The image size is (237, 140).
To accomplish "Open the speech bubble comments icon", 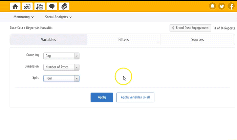I will coord(51,6).
